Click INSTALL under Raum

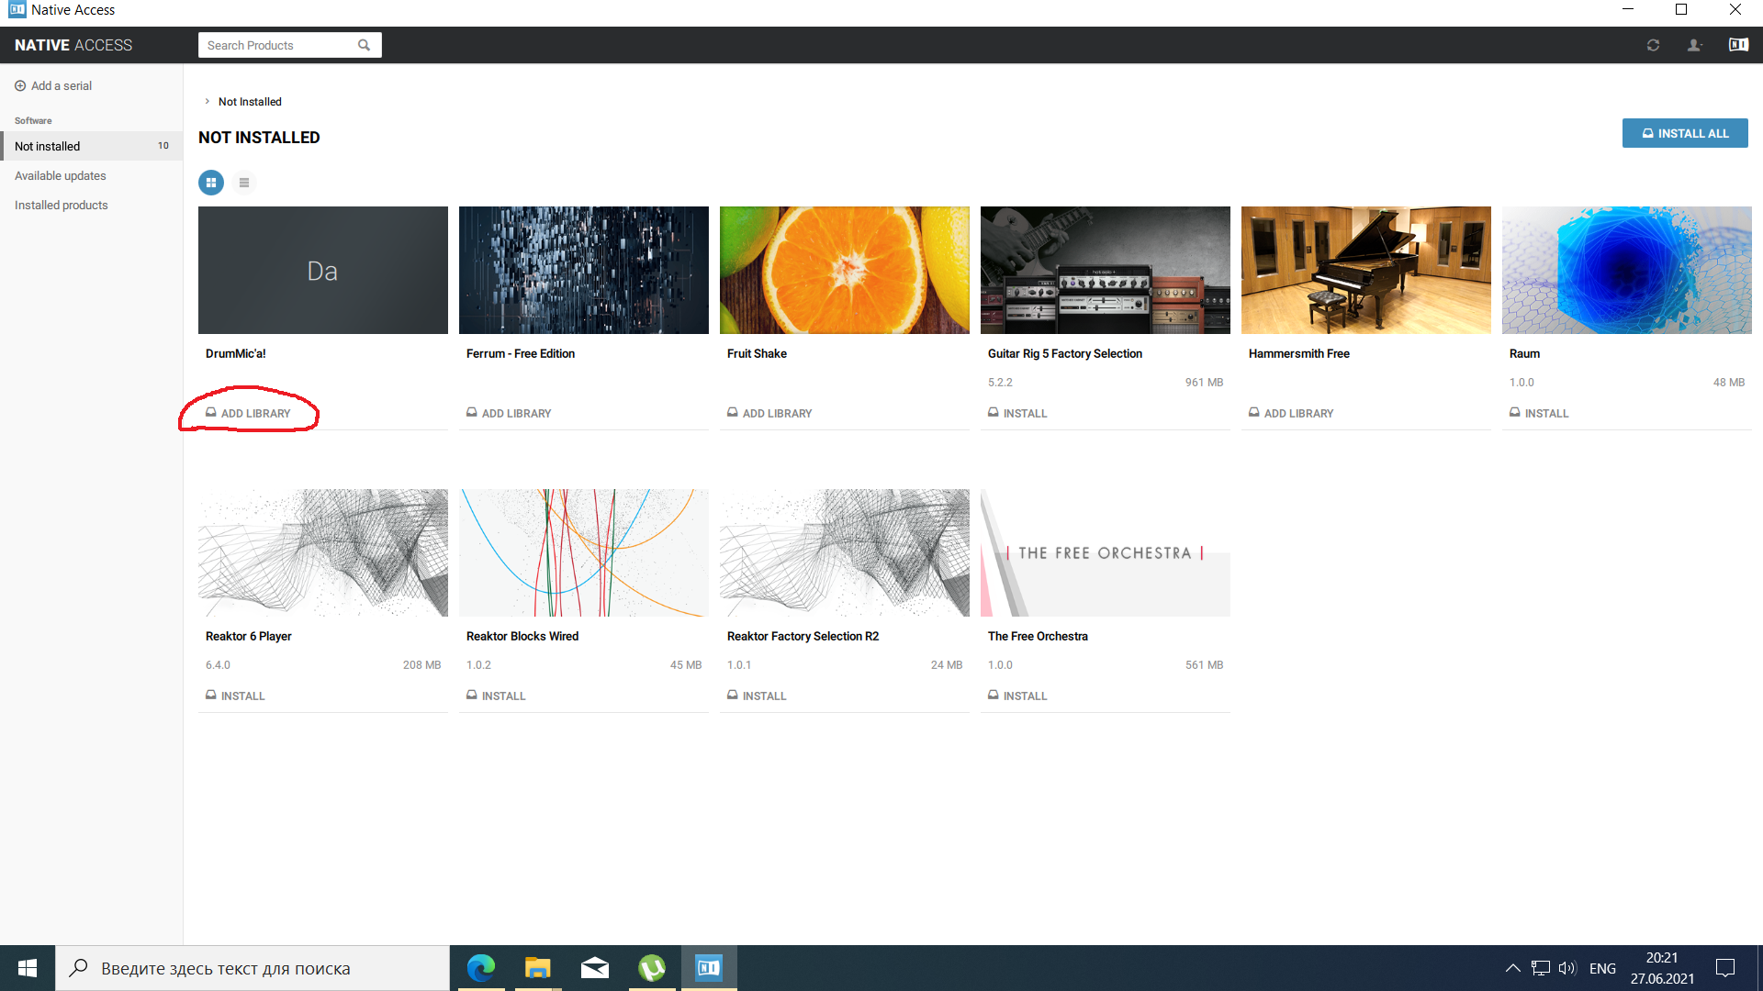click(1539, 413)
